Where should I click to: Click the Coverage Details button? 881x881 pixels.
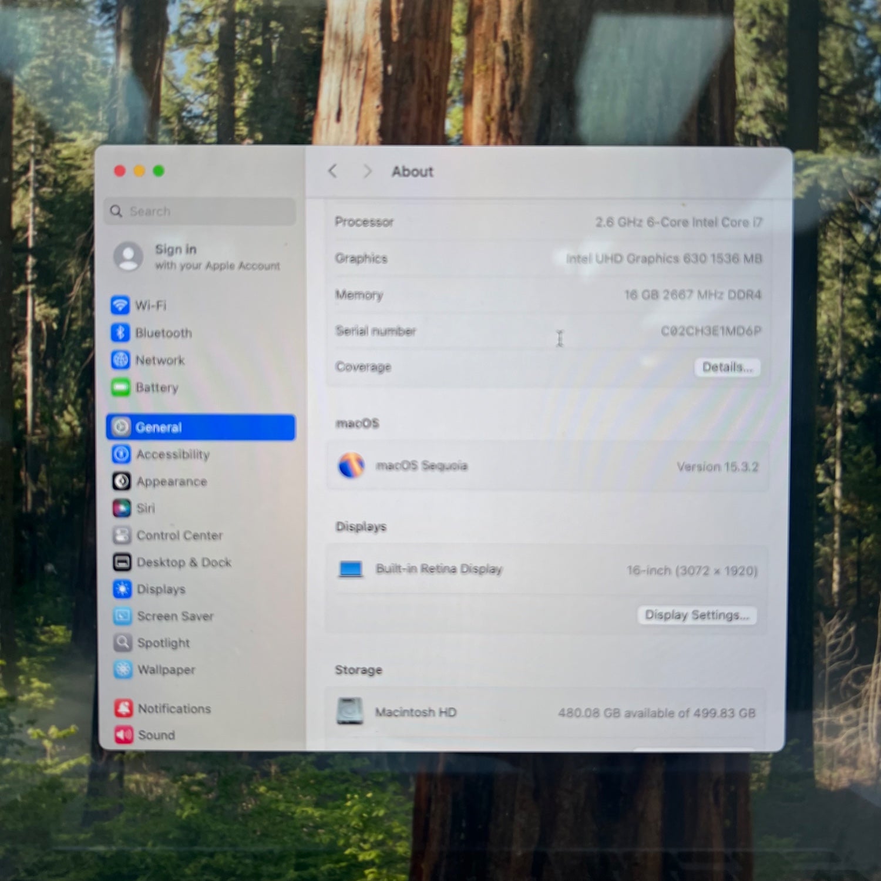click(727, 368)
